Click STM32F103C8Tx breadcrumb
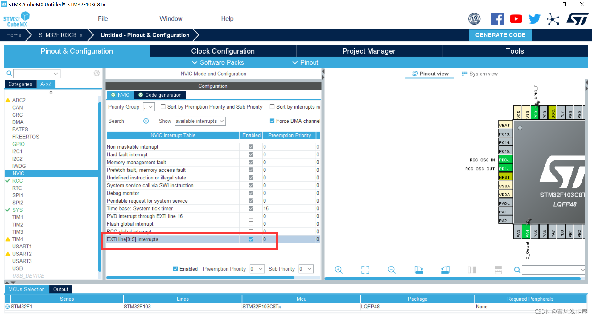This screenshot has height=317, width=592. pyautogui.click(x=60, y=35)
